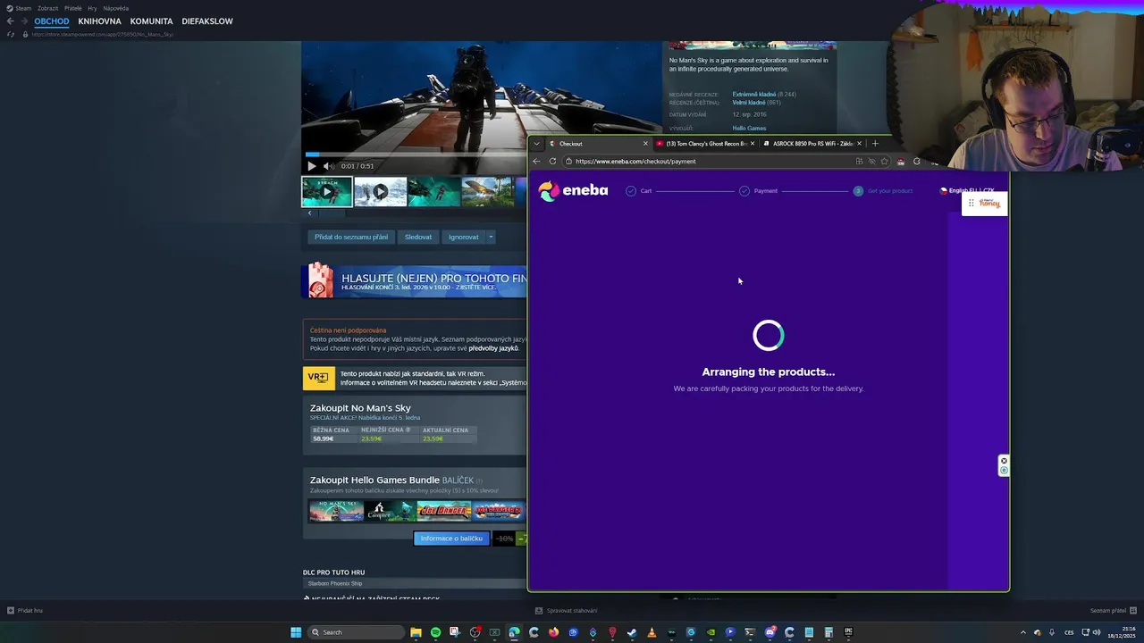Screen dimensions: 1144x643
Task: Play the No Man's Sky trailer video
Action: 311,165
